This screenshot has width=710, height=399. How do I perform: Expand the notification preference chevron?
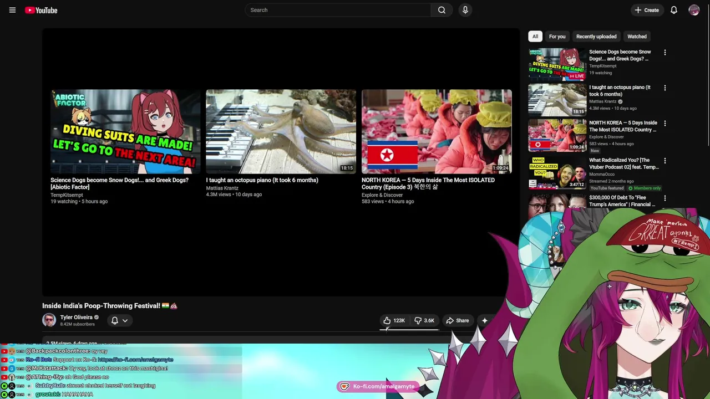coord(125,320)
